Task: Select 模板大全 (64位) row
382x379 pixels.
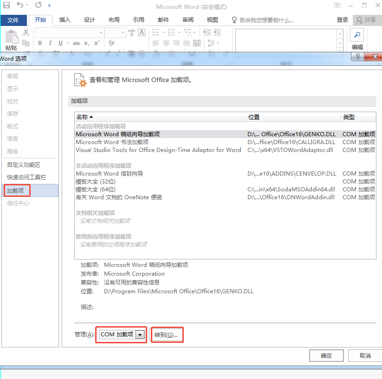Action: click(225, 189)
